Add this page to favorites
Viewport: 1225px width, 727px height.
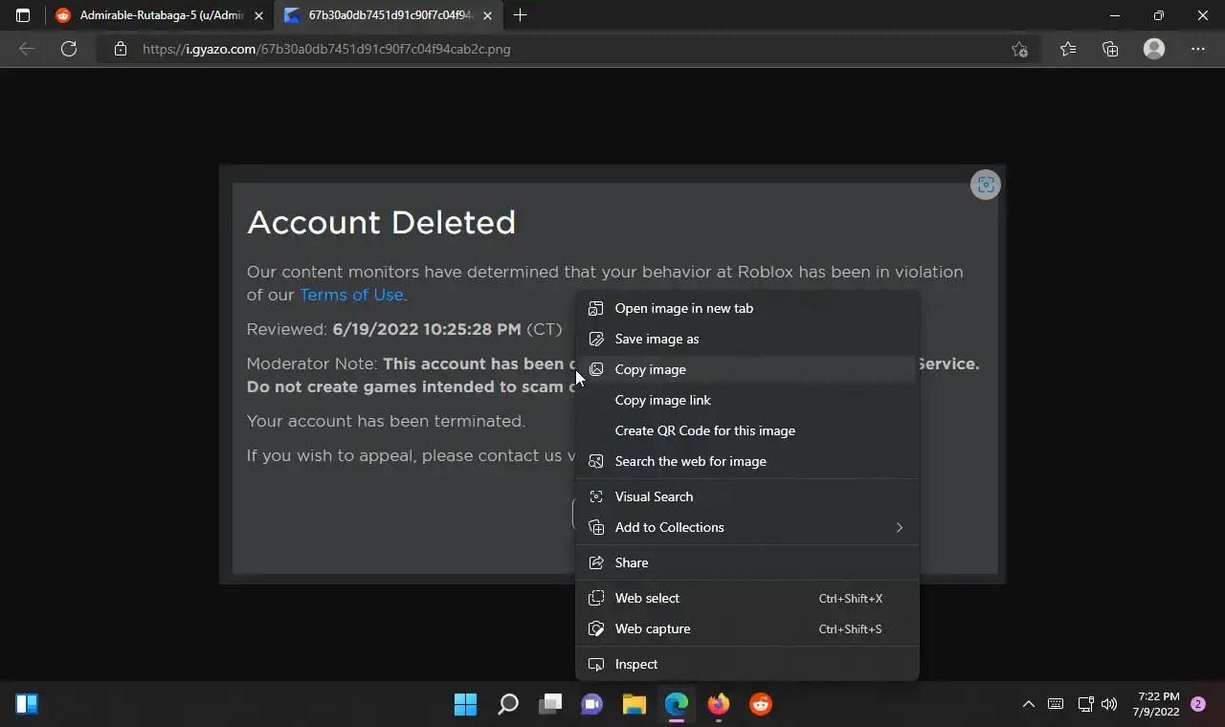pos(1019,49)
